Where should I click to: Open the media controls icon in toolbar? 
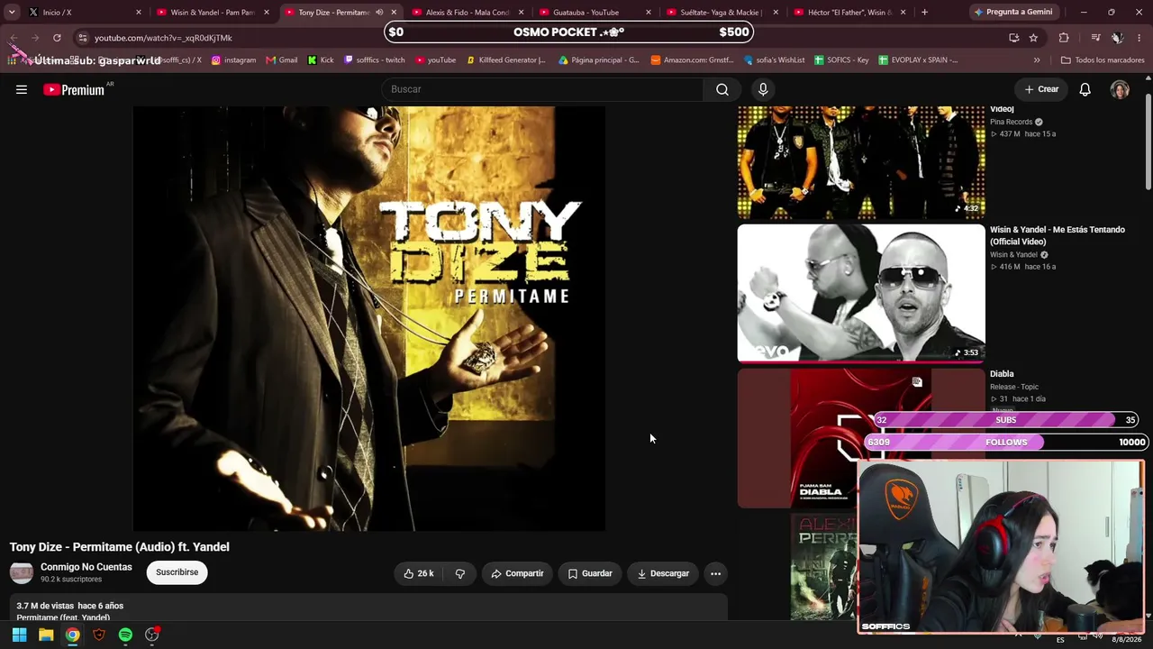coord(1095,38)
